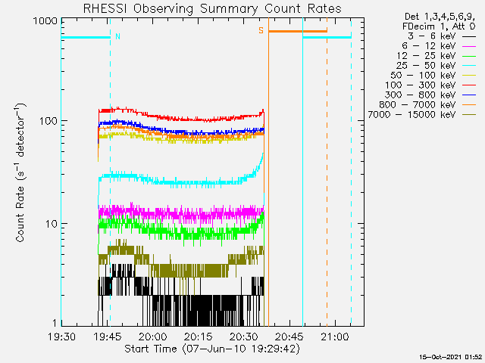Viewport: 485px width, 363px height.
Task: Click the magenta 6 - 12 keV legend line
Action: tap(468, 46)
